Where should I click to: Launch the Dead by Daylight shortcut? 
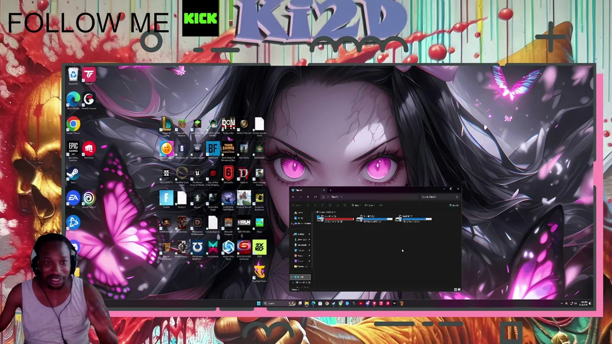coord(197,150)
